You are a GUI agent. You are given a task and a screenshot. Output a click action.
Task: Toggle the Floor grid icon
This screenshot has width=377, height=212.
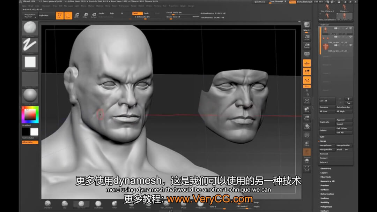[x=307, y=63]
